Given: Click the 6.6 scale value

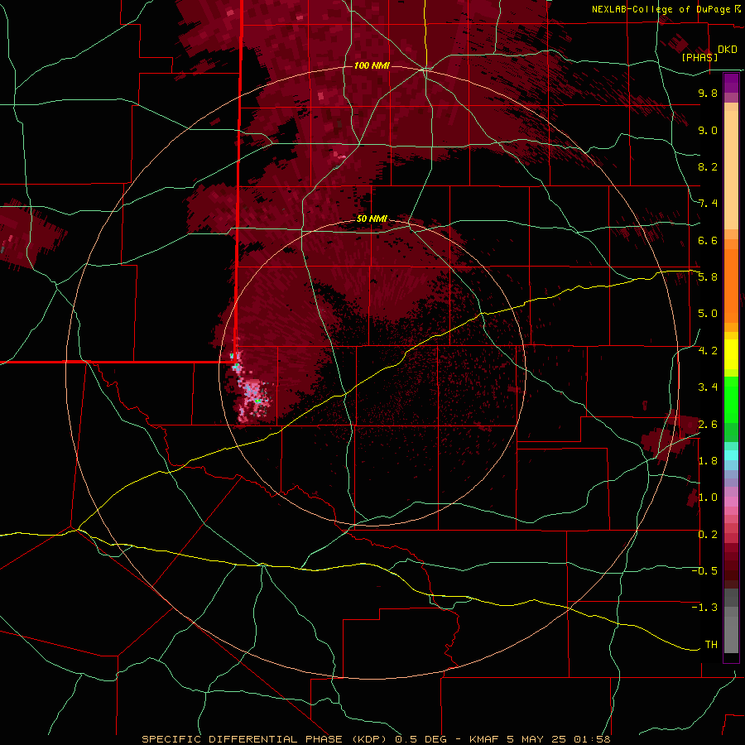Looking at the screenshot, I should [x=708, y=240].
